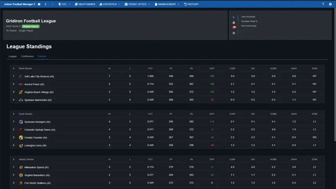The height and width of the screenshot is (189, 336).
Task: Open the help question mark icon
Action: click(x=323, y=4)
